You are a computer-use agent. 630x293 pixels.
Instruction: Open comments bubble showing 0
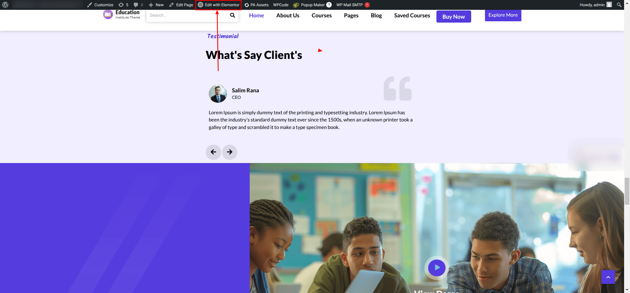(x=138, y=5)
